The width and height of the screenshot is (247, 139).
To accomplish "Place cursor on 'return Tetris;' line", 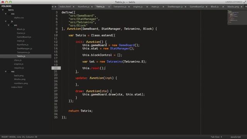I will [x=81, y=111].
